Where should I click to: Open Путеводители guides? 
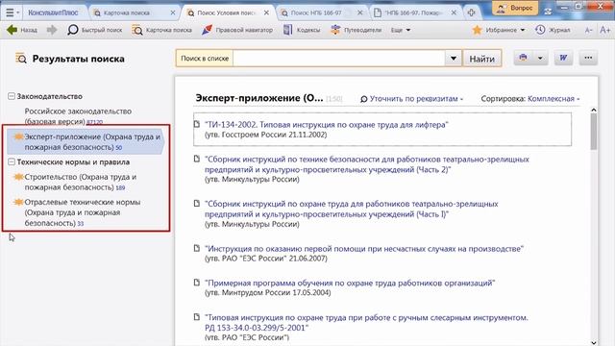(x=356, y=30)
